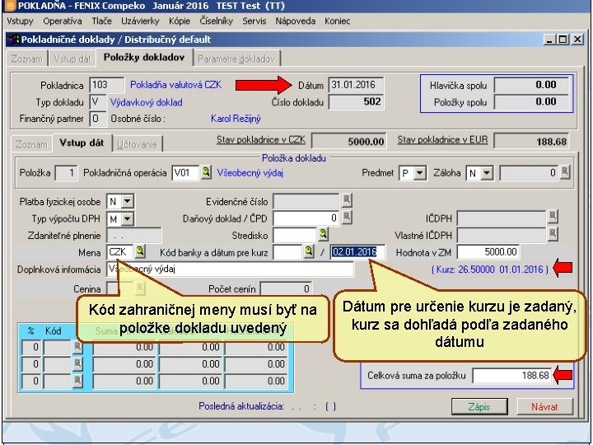Image resolution: width=593 pixels, height=445 pixels.
Task: Click Pokladničná operácia field V01
Action: pyautogui.click(x=185, y=173)
